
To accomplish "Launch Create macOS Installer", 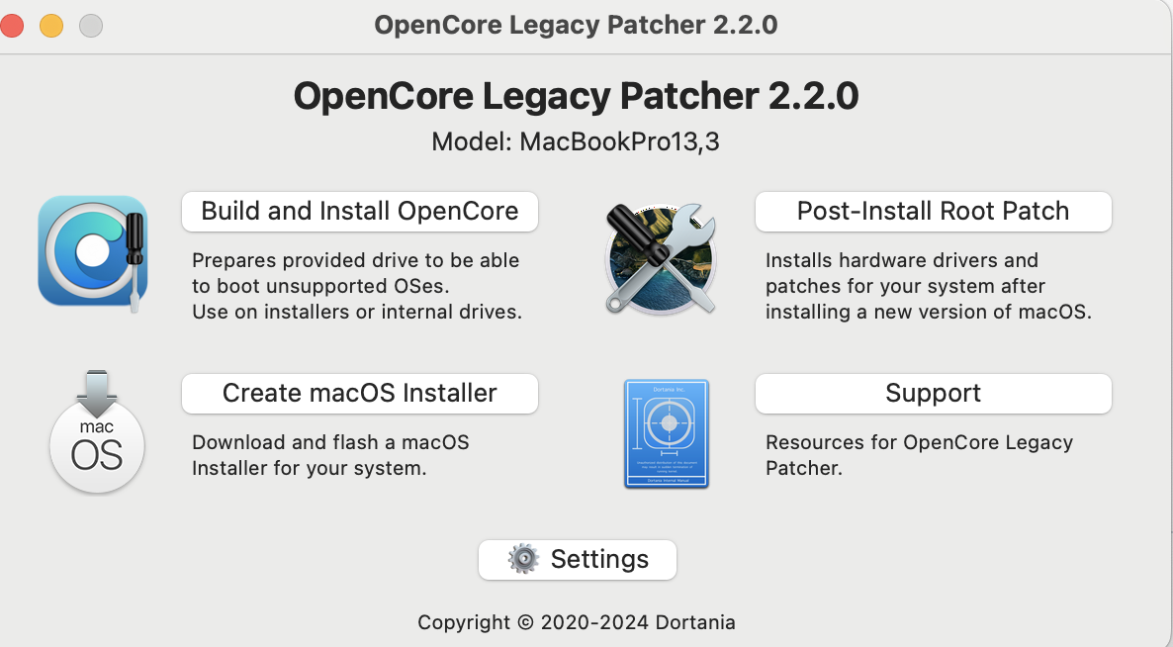I will pos(360,394).
